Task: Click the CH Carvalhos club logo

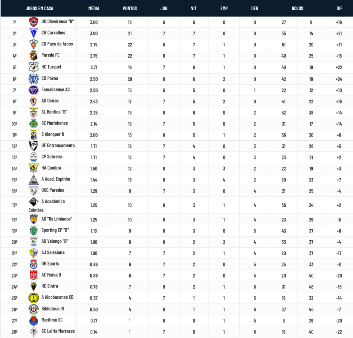Action: pos(33,33)
